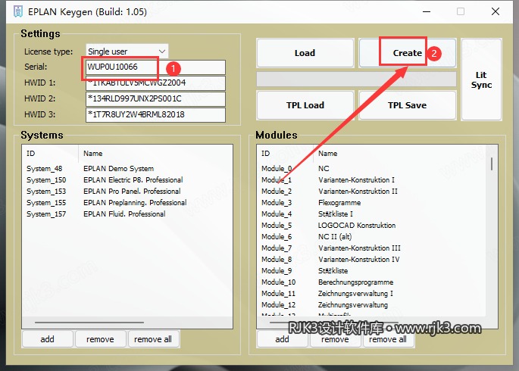Click into the Serial input field
This screenshot has width=519, height=371.
155,67
